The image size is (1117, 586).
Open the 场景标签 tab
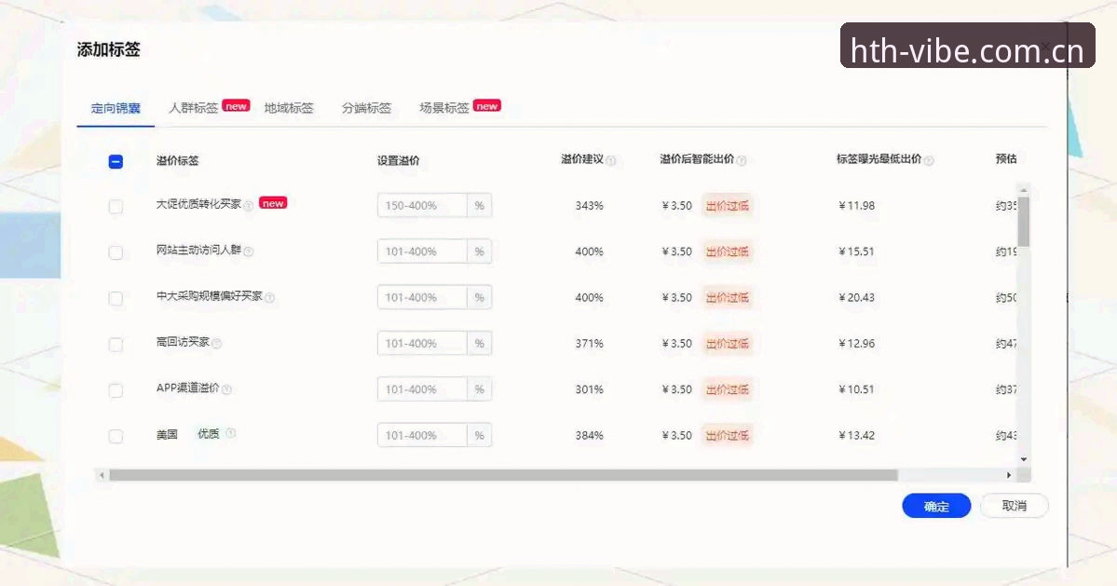click(x=443, y=107)
